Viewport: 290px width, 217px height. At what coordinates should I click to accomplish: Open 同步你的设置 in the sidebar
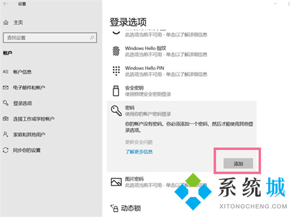tap(27, 150)
